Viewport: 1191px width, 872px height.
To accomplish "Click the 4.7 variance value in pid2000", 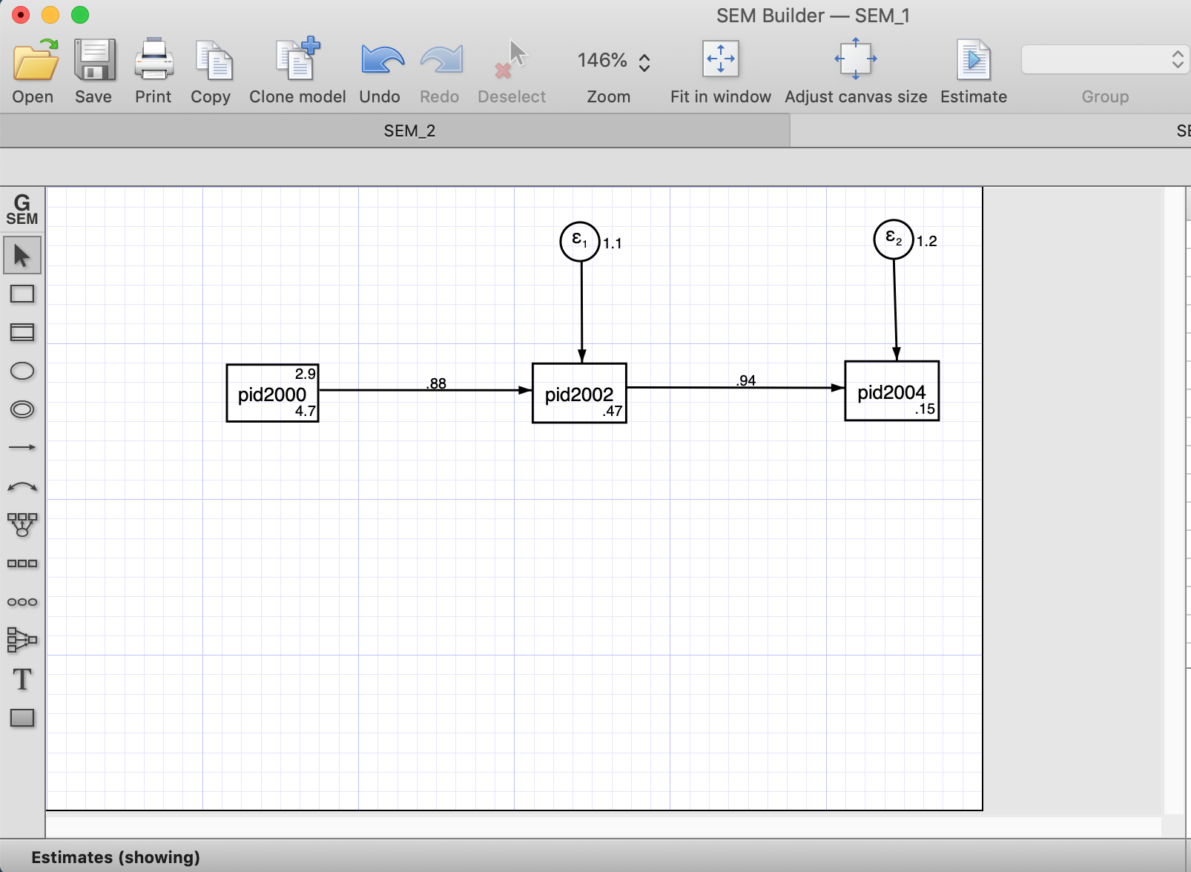I will (305, 411).
